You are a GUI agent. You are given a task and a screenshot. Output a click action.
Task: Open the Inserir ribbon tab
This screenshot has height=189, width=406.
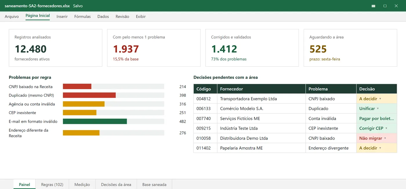(x=62, y=16)
